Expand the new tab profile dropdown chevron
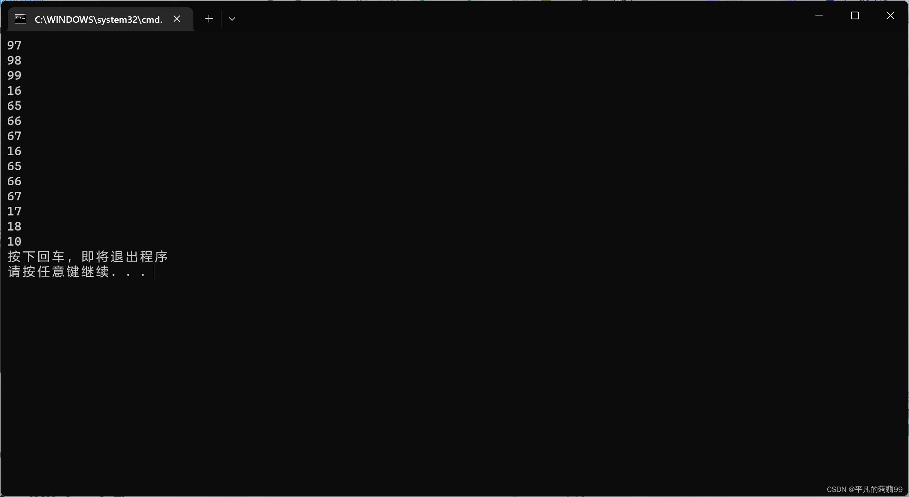909x497 pixels. point(232,19)
